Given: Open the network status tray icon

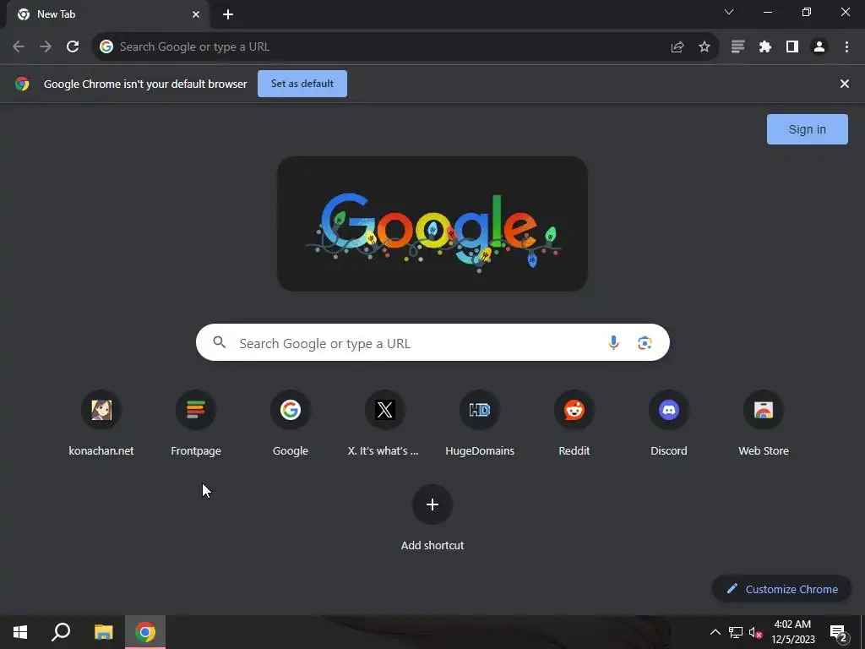Looking at the screenshot, I should point(736,632).
